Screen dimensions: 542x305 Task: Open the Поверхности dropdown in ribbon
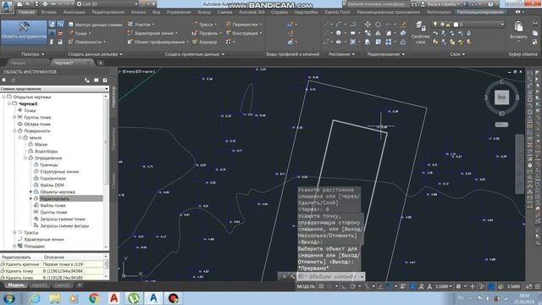pyautogui.click(x=86, y=42)
